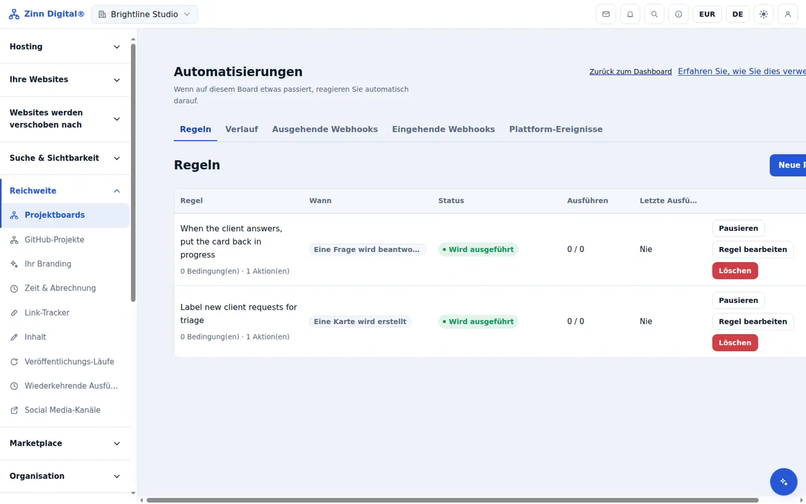Click the Eine Karte wird erstellt badge
The height and width of the screenshot is (504, 806).
(x=360, y=322)
